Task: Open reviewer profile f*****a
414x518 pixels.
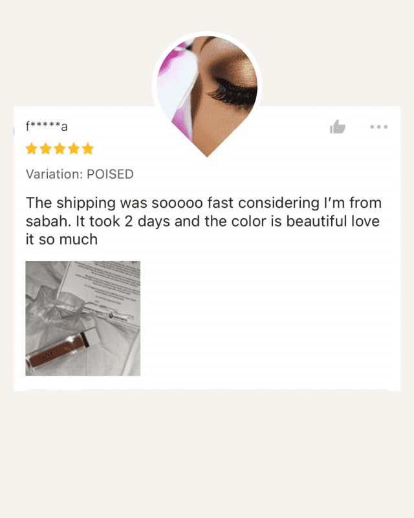Action: point(47,126)
